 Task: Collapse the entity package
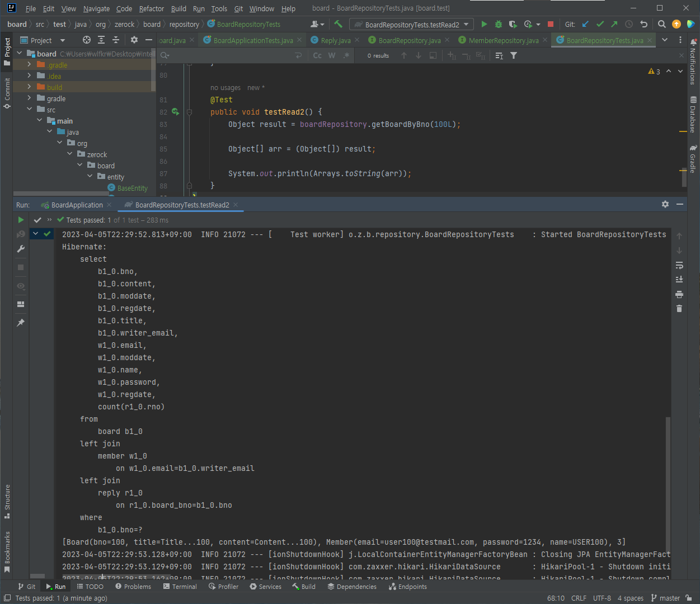click(x=90, y=177)
